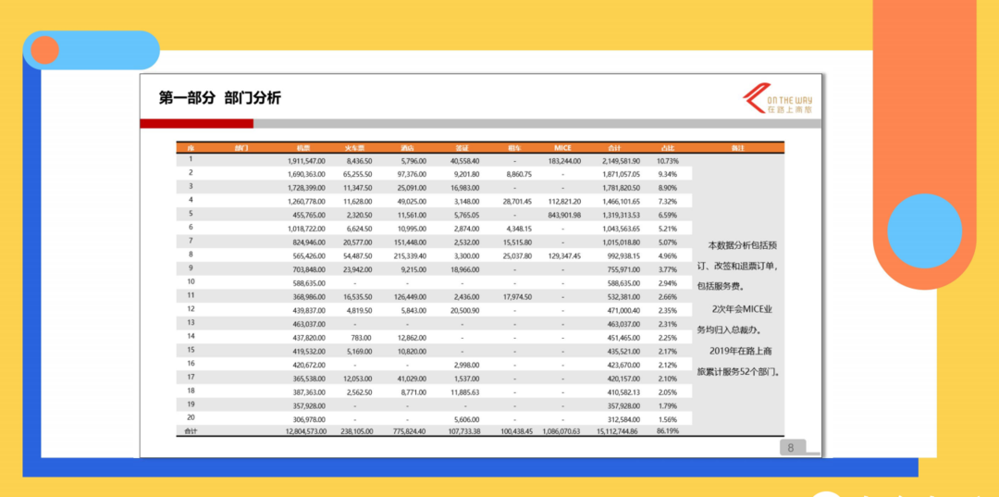Select the cell 1,690,363.00

coord(306,174)
